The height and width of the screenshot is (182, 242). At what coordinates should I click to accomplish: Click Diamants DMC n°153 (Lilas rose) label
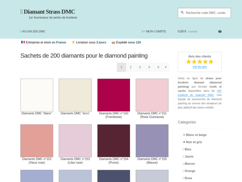tap(75, 161)
